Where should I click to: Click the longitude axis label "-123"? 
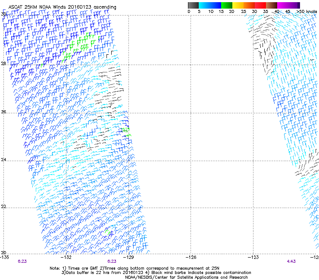pyautogui.click(x=253, y=257)
